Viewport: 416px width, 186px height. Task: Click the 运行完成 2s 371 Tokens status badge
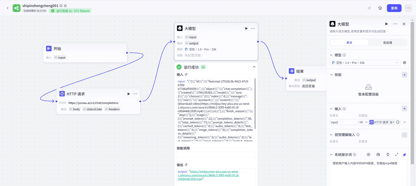(x=70, y=11)
